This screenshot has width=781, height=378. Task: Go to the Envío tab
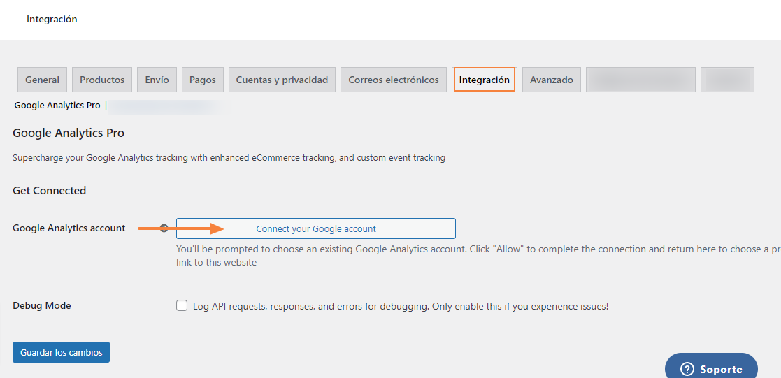(157, 80)
